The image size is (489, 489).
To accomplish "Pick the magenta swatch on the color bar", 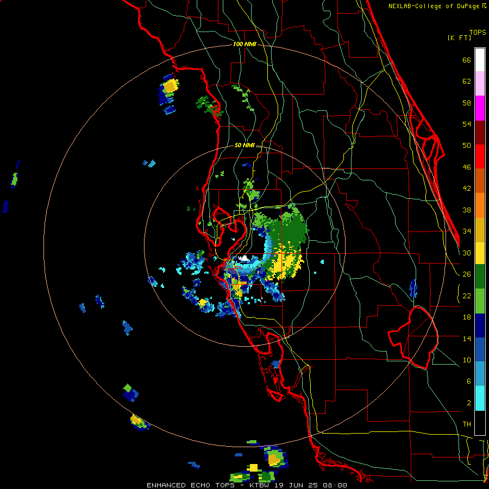I will tap(480, 108).
